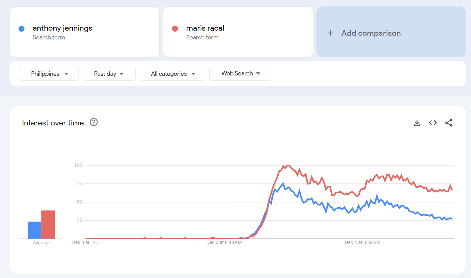Click the Dec 4 at 5:52 AM axis label

[x=363, y=242]
